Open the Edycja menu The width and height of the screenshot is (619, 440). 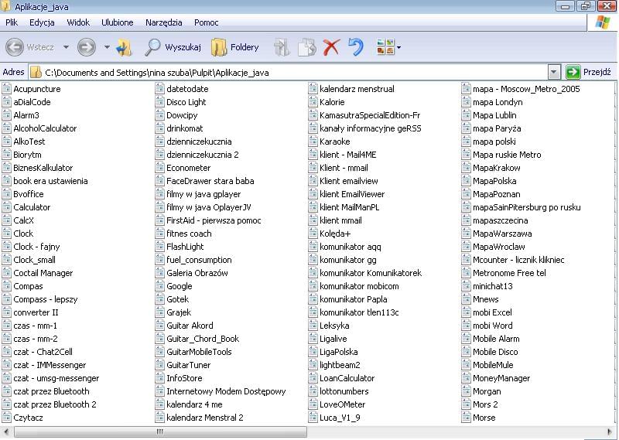click(42, 22)
